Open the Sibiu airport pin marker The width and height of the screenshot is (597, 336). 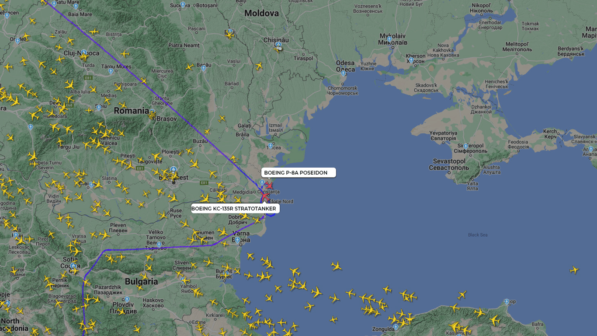[99, 107]
